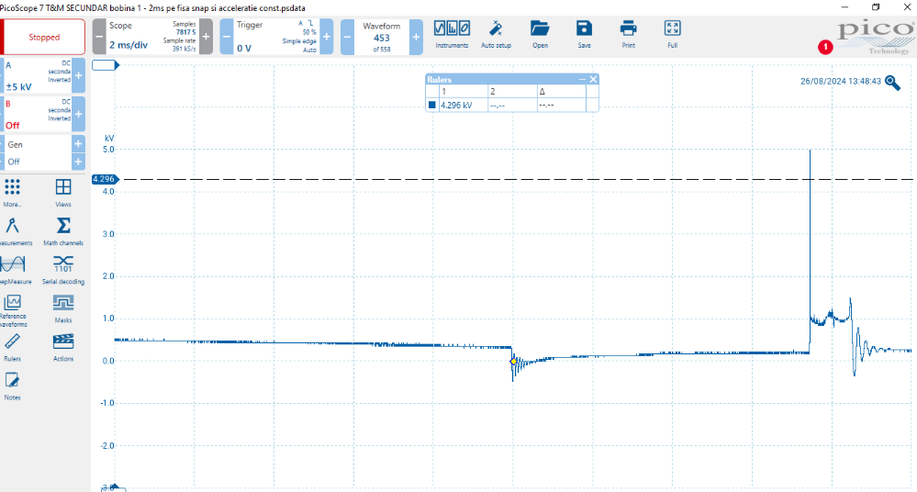
Task: Click the 4.296 ruler handle on axis
Action: tap(103, 179)
